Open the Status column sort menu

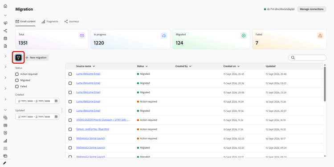147,66
